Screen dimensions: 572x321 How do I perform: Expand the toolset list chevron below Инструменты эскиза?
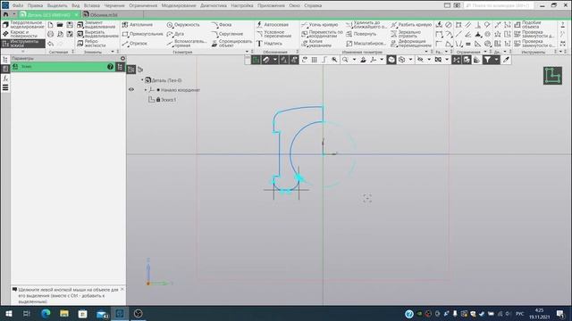(22, 52)
